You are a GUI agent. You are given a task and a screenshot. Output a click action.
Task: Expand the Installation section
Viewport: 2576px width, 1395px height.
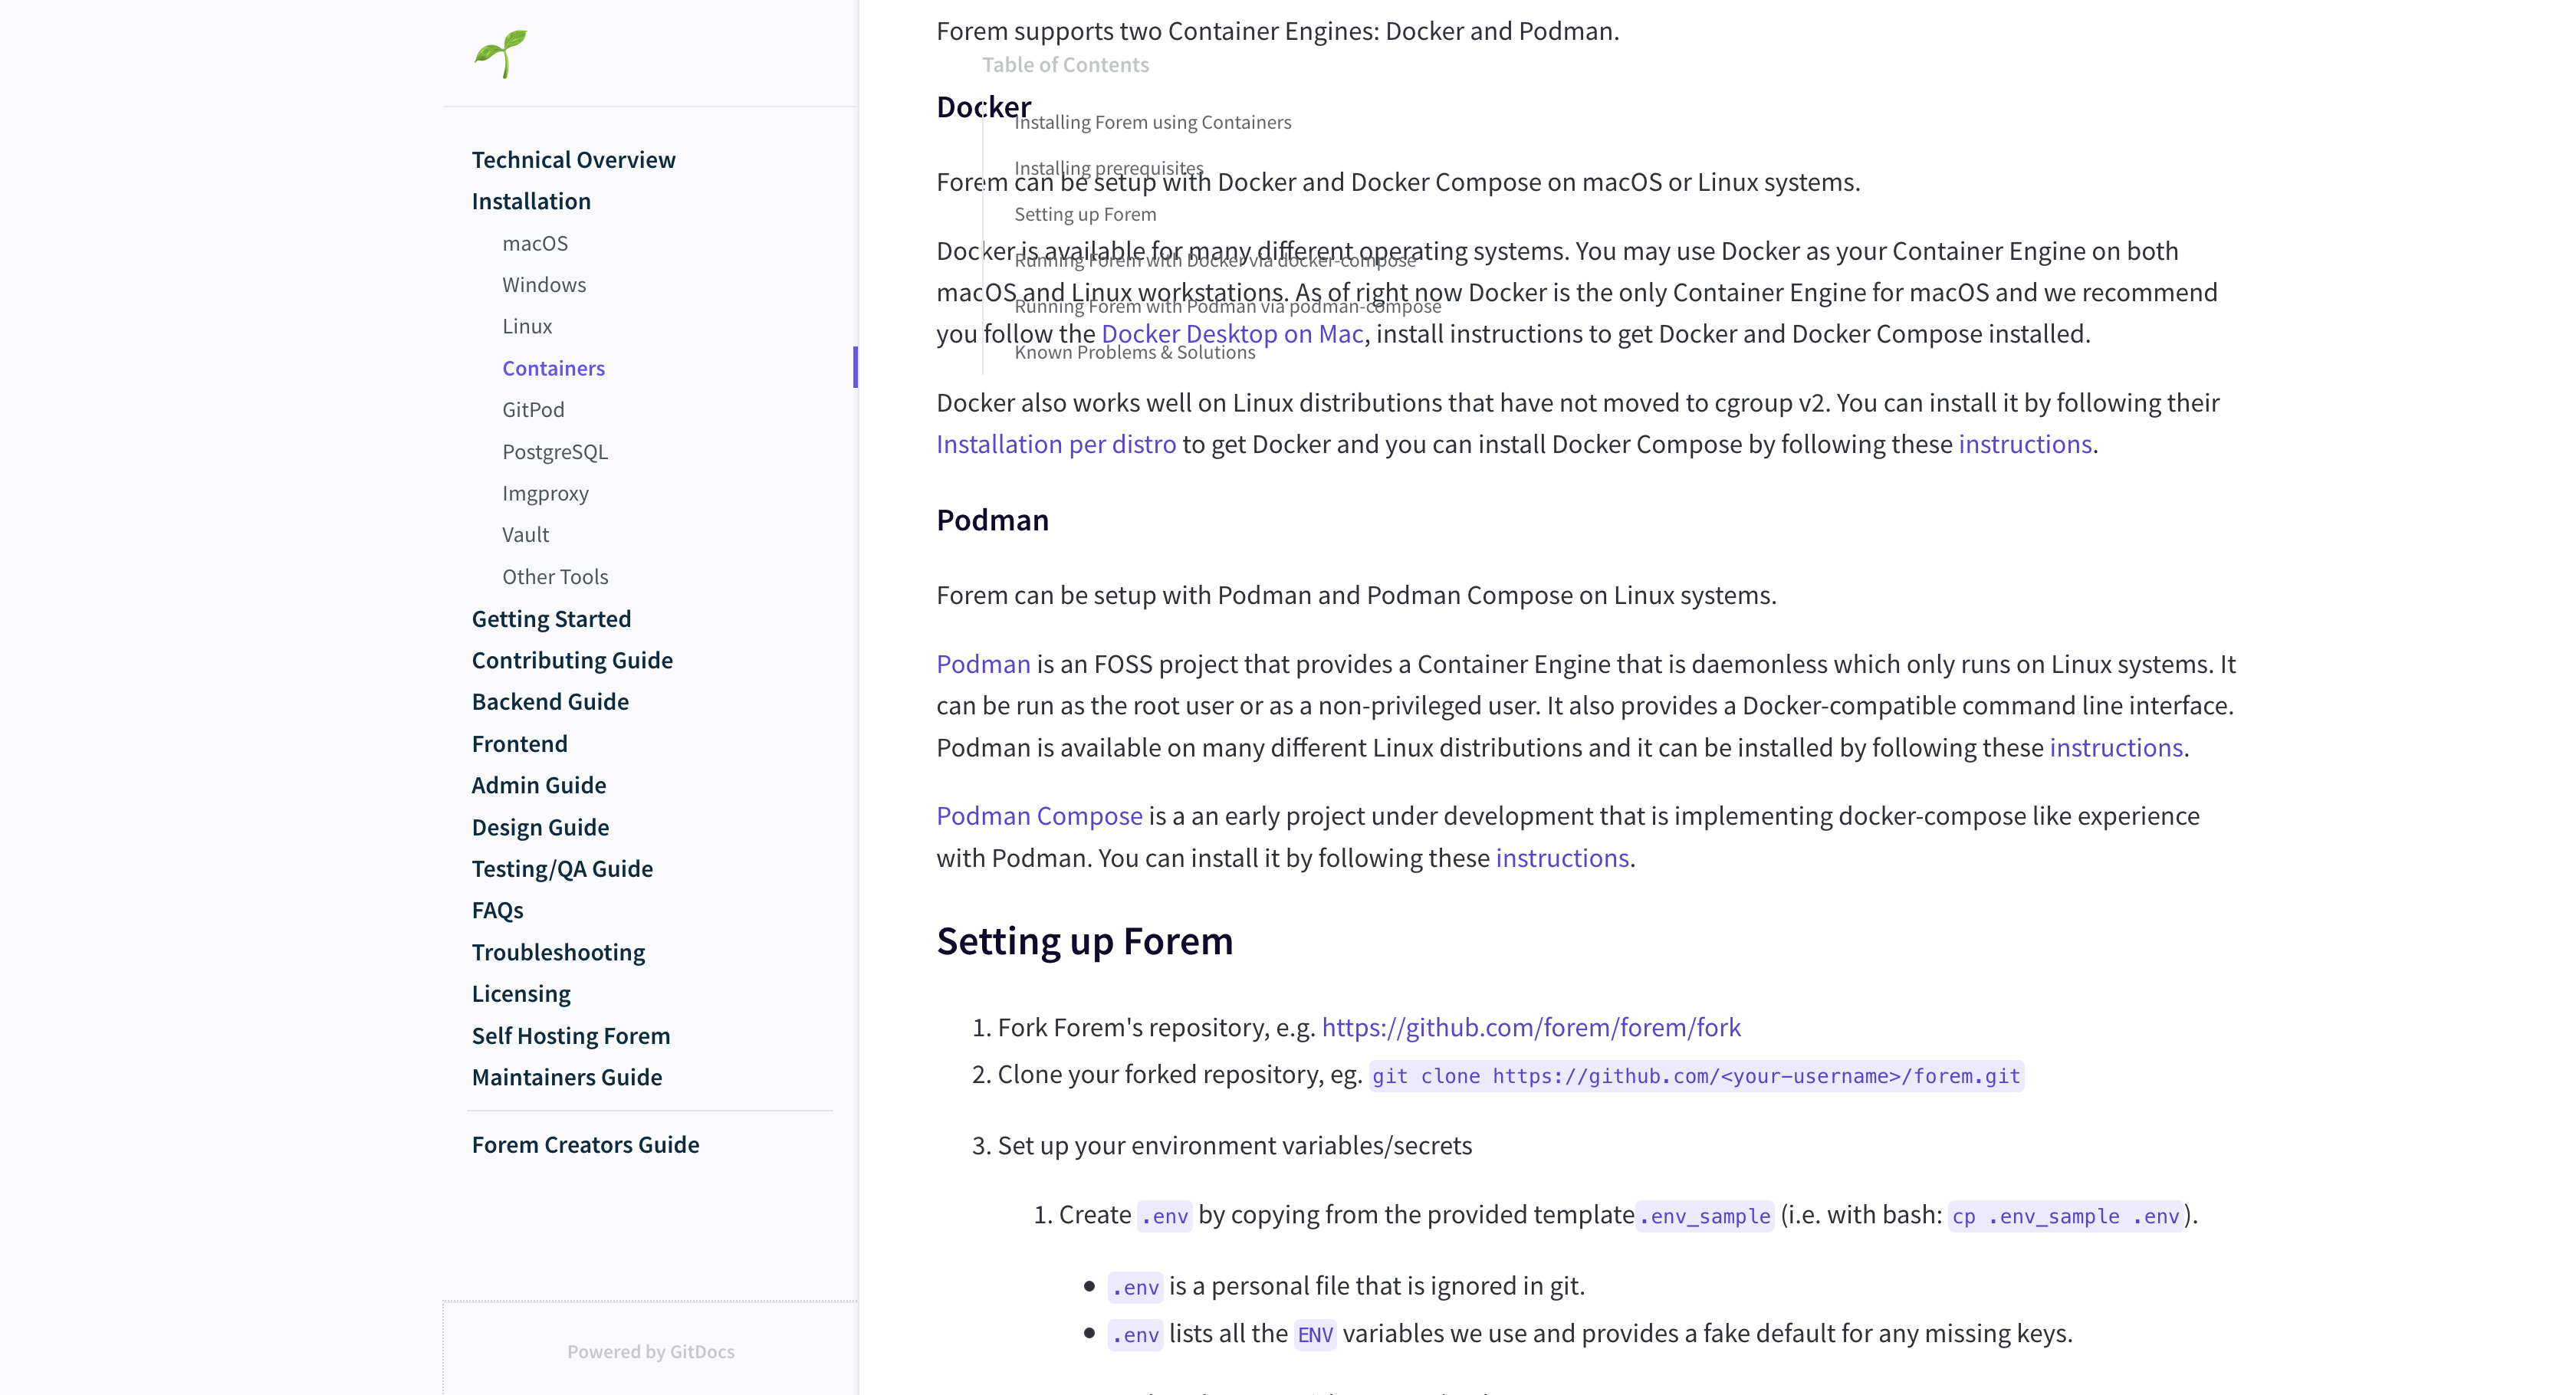pos(531,201)
